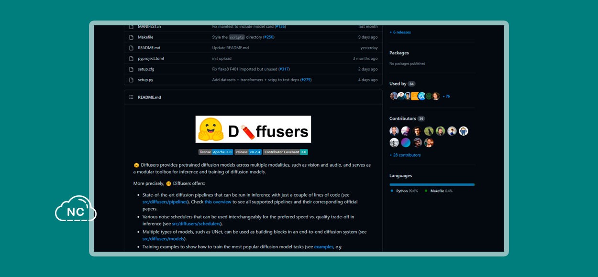Viewport: 598px width, 277px height.
Task: Click the "No packages published" text
Action: (407, 64)
